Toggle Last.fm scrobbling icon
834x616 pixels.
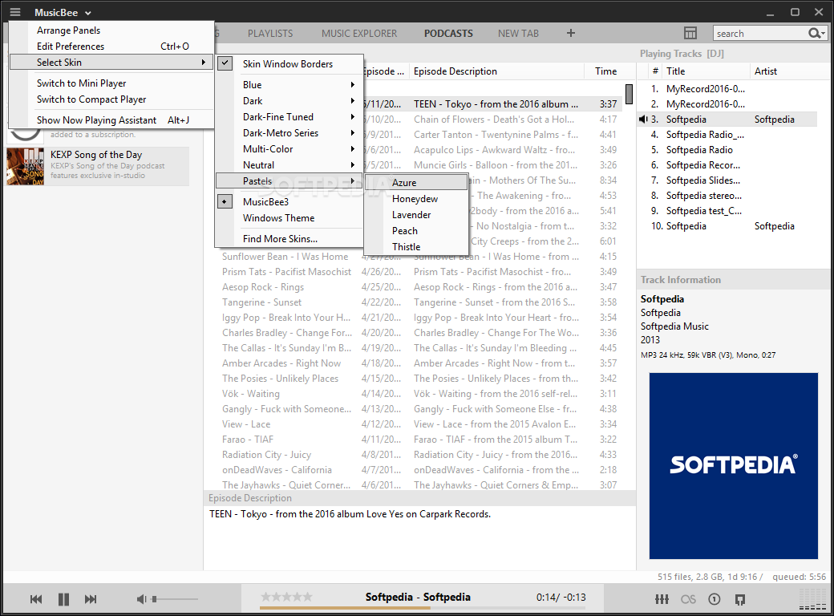[688, 599]
